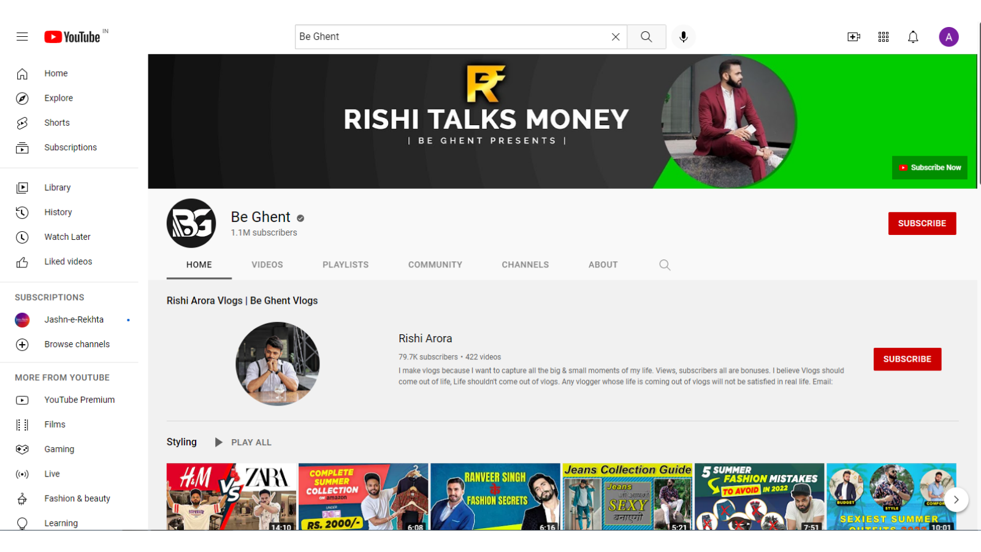Play all videos in Styling section

click(x=243, y=442)
